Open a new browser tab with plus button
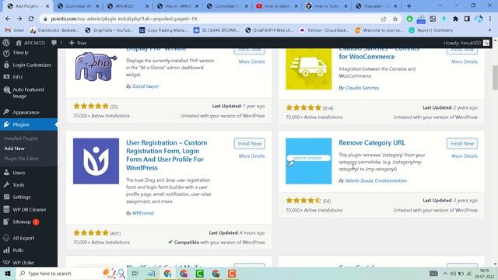 (409, 6)
